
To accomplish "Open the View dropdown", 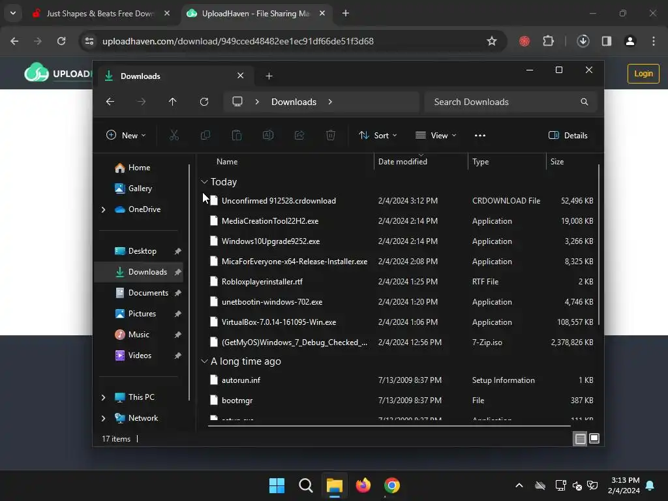I will pyautogui.click(x=435, y=136).
